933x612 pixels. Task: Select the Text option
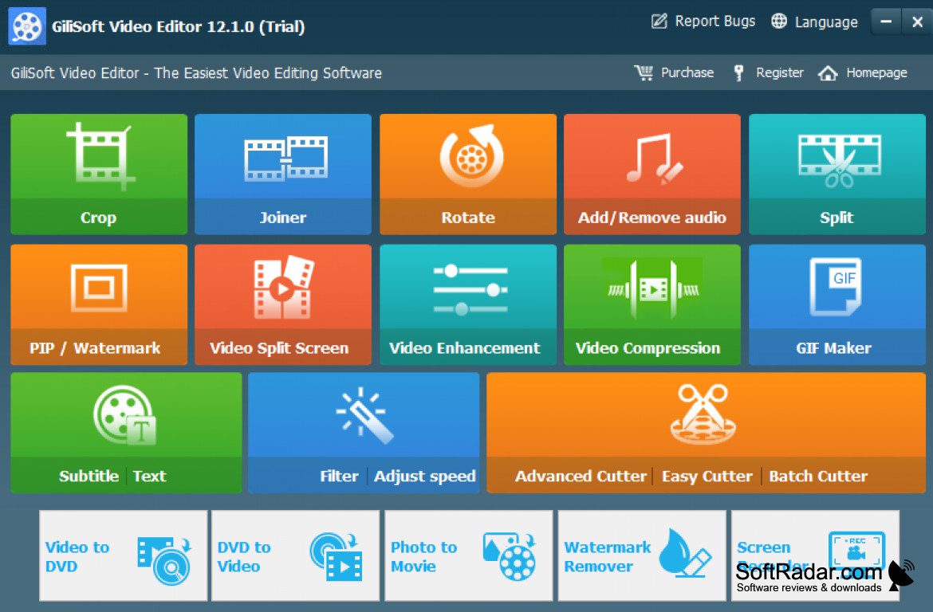click(x=149, y=476)
